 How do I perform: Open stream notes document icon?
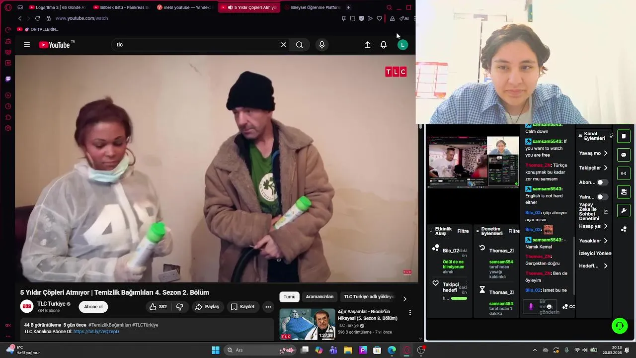(x=624, y=136)
